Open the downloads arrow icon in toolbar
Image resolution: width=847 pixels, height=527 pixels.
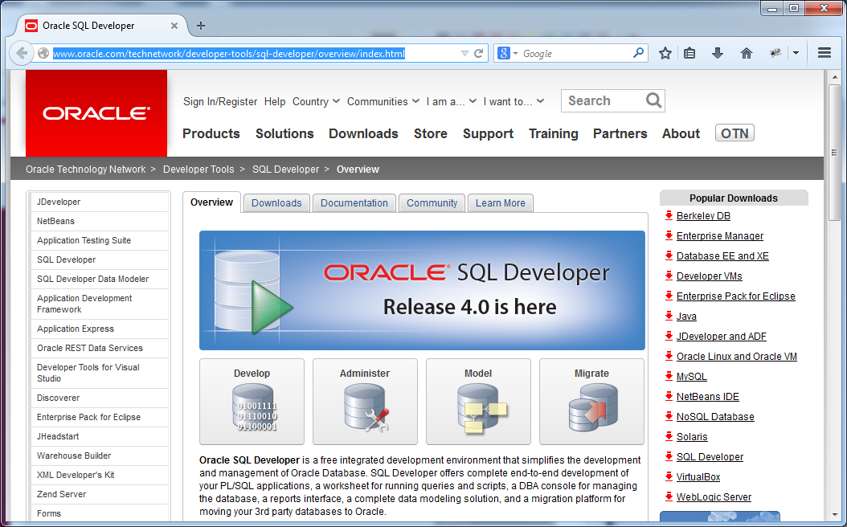(x=718, y=53)
